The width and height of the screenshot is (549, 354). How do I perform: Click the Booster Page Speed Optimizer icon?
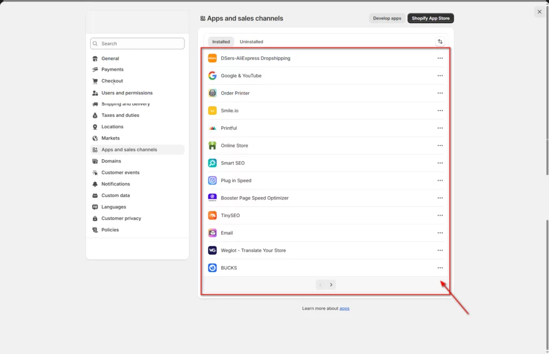[212, 198]
